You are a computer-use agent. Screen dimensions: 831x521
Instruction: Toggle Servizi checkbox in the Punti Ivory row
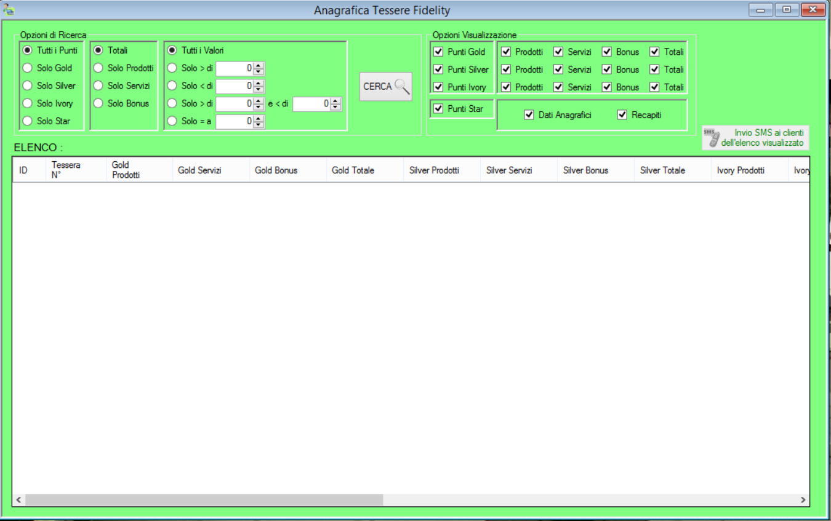[x=558, y=87]
